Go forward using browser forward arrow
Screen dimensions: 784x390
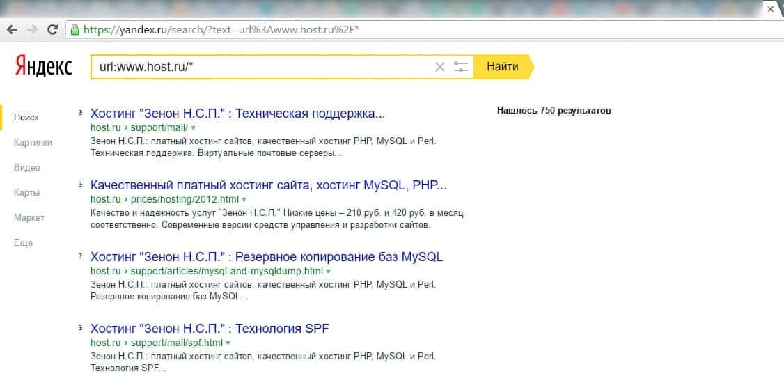pyautogui.click(x=33, y=30)
